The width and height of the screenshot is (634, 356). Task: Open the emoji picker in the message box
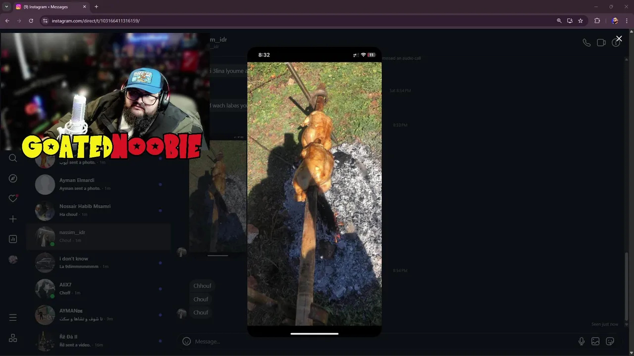(186, 341)
